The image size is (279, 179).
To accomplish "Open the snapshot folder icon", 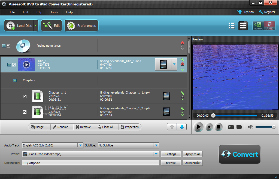I will tap(239, 127).
